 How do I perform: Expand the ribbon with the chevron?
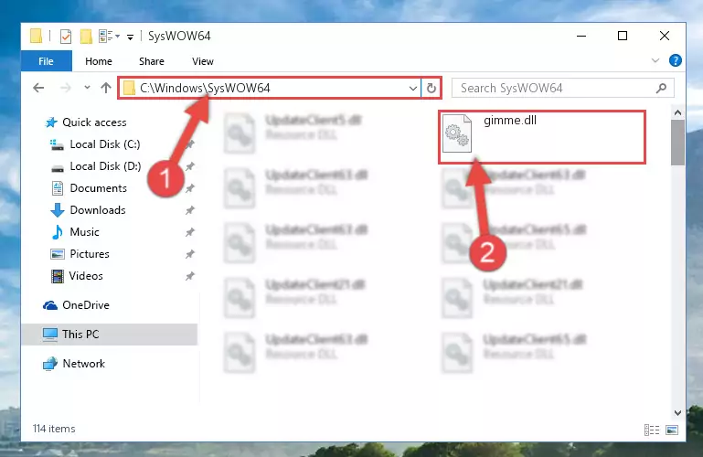(x=655, y=60)
